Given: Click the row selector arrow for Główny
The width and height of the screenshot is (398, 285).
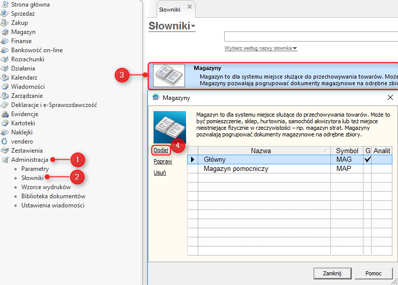Looking at the screenshot, I should (x=193, y=159).
